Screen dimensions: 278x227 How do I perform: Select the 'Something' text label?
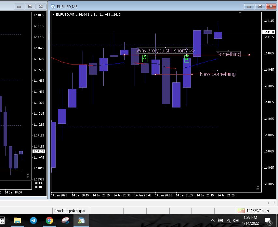[228, 54]
